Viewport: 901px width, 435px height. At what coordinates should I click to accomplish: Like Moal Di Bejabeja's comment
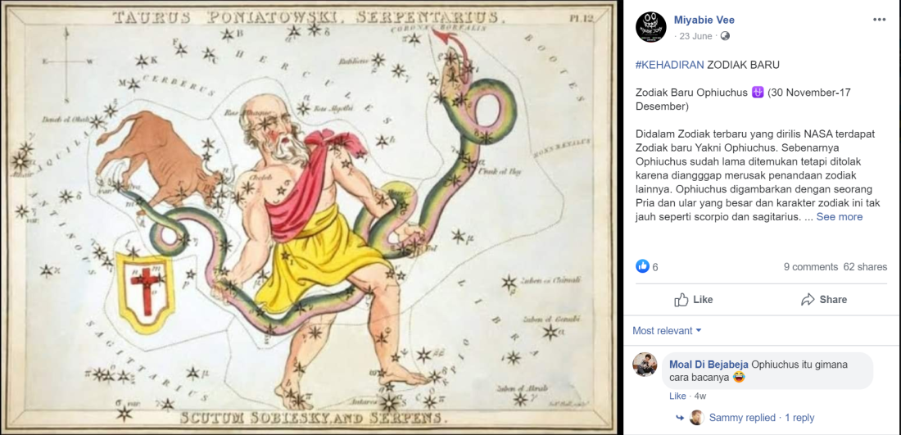[677, 396]
